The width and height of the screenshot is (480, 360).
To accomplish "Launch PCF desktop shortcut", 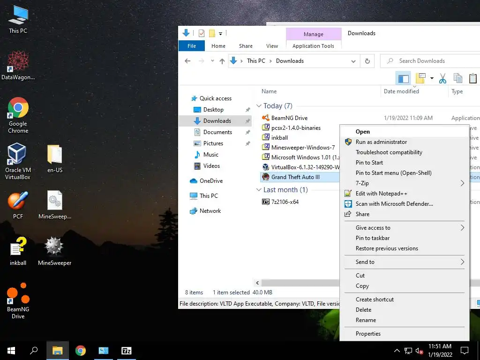I will click(18, 205).
